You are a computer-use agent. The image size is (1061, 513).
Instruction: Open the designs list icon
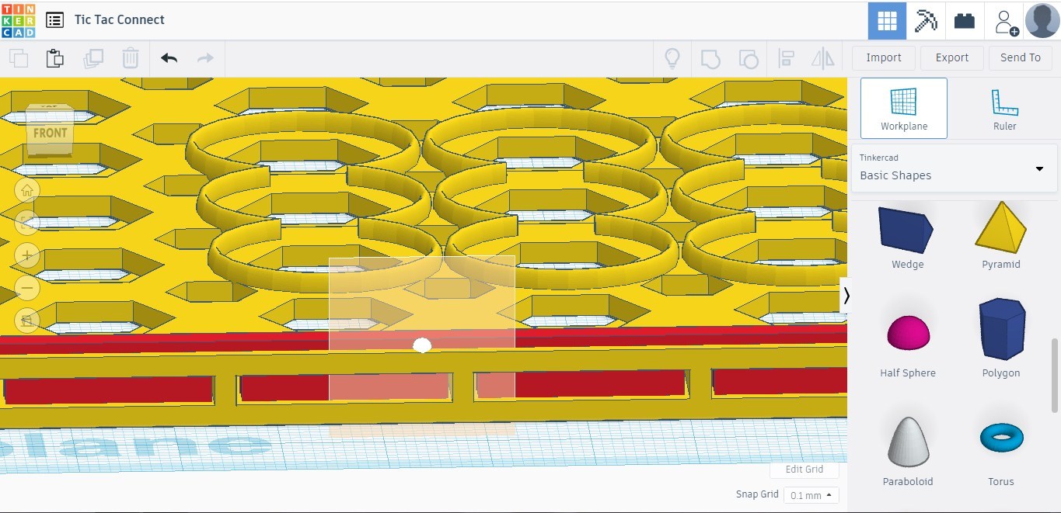pos(54,20)
